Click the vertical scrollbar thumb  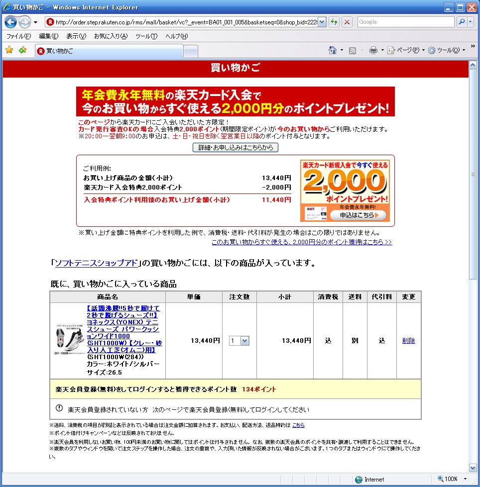point(473,174)
